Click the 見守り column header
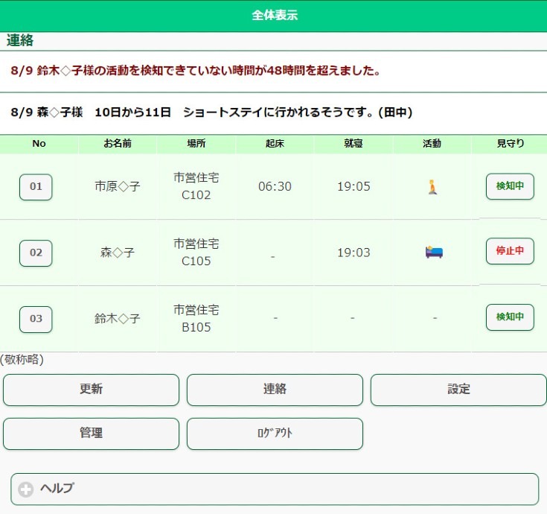547x514 pixels. [x=510, y=144]
